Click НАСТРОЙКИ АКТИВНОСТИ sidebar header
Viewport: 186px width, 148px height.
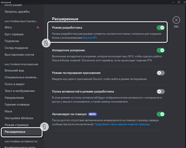tap(21, 141)
